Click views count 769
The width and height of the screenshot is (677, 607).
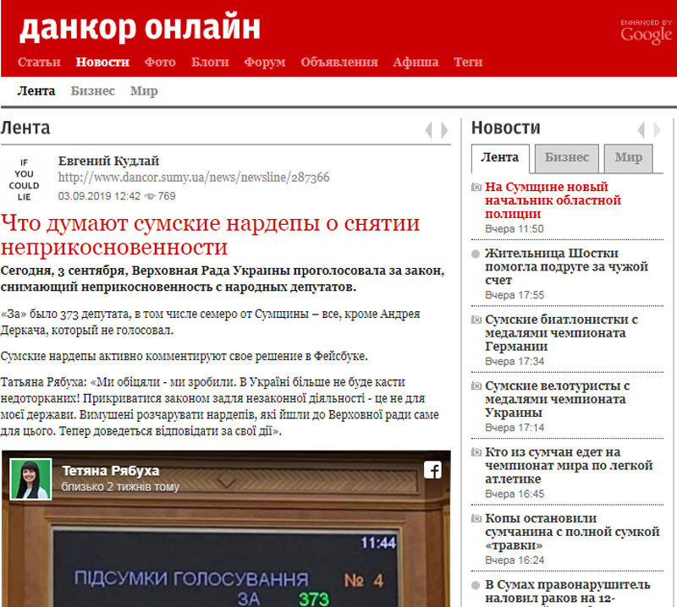point(167,196)
